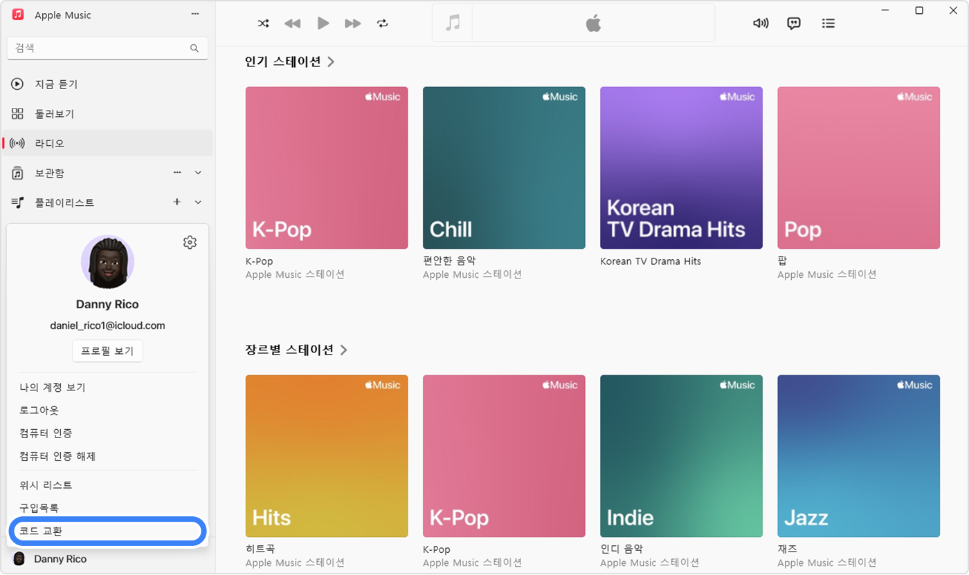The height and width of the screenshot is (575, 969).
Task: Click daniel_rico1@icloud.com email text
Action: point(107,326)
